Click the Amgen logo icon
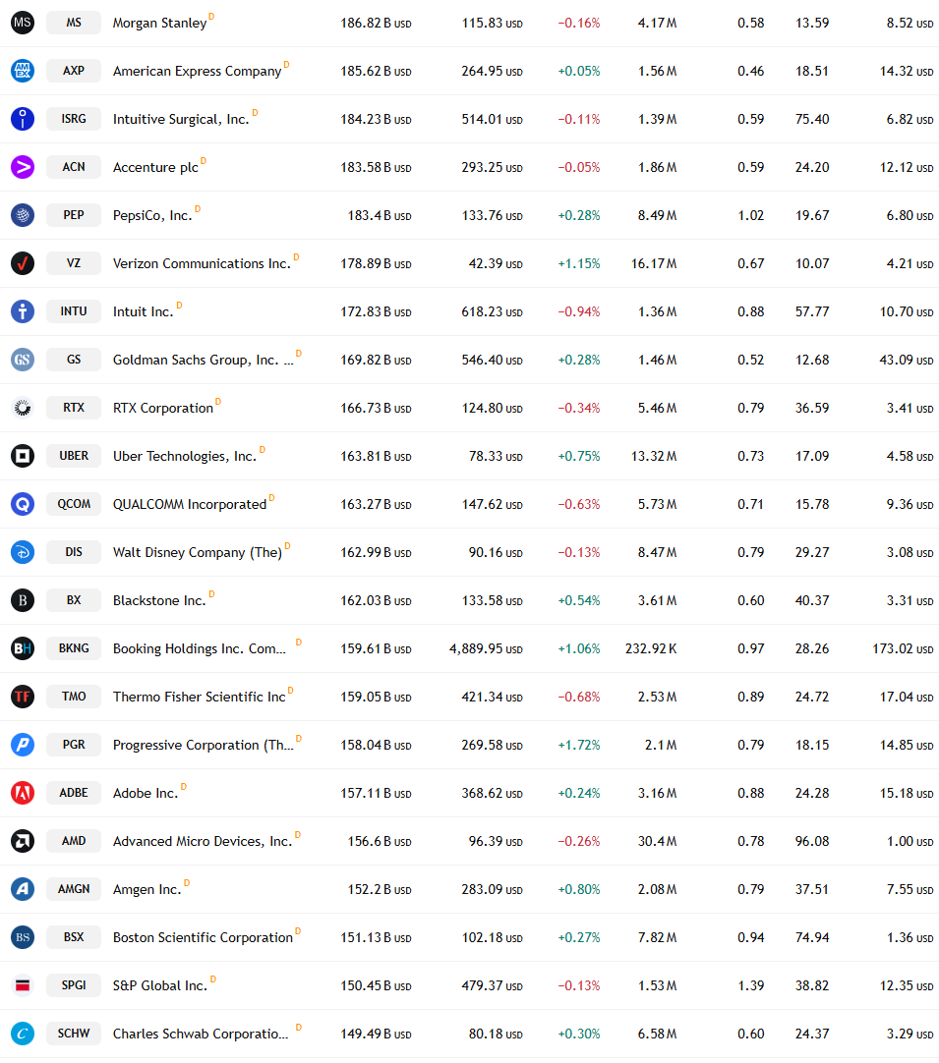The image size is (939, 1063). tap(23, 889)
